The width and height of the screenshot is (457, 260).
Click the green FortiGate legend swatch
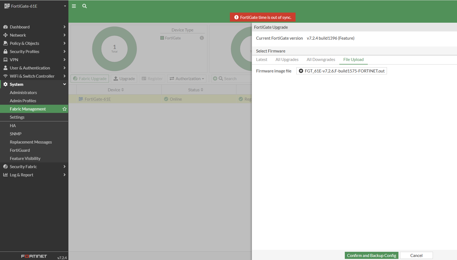pyautogui.click(x=162, y=38)
